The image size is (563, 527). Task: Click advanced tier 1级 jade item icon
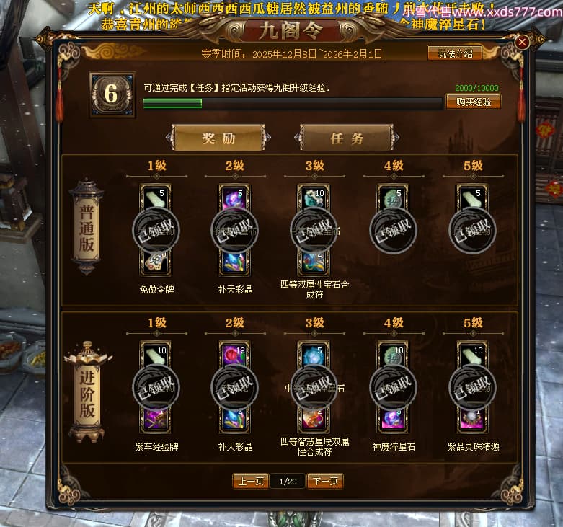pyautogui.click(x=156, y=354)
